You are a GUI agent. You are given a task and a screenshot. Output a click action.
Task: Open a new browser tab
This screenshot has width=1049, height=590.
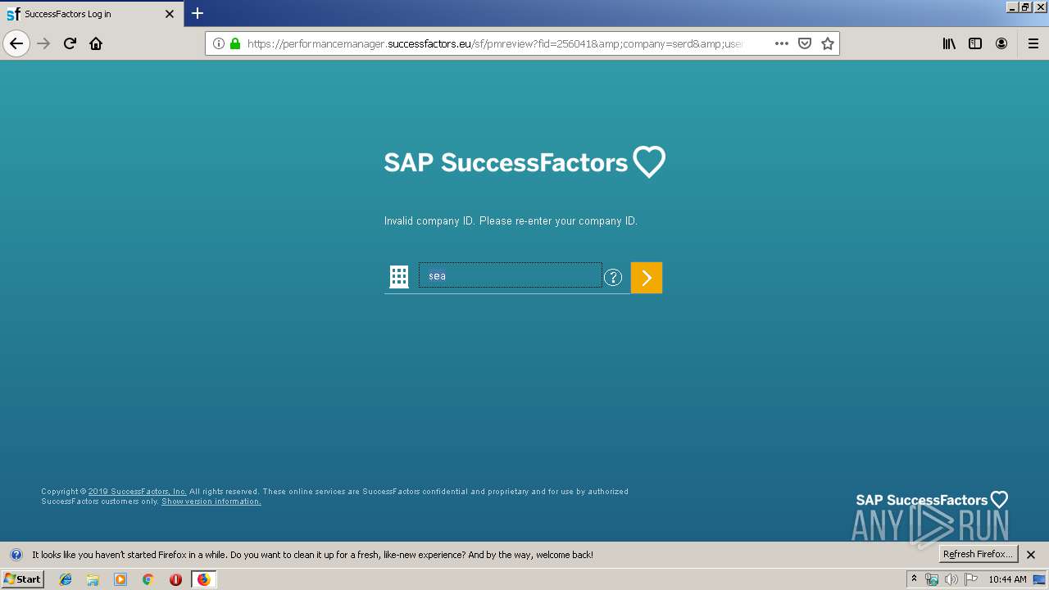(198, 13)
